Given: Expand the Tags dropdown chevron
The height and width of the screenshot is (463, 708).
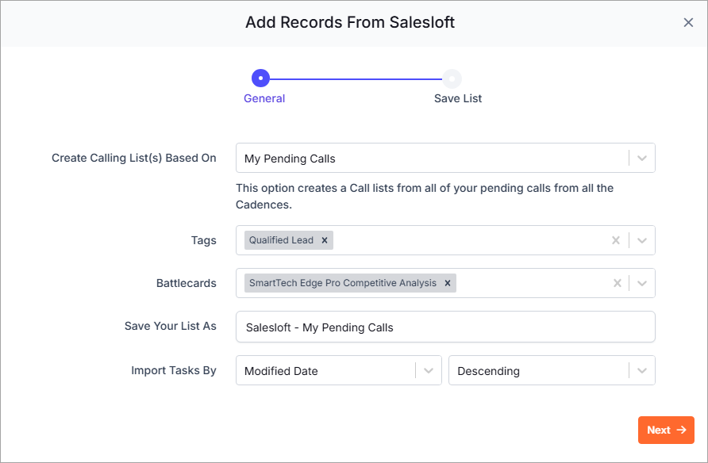Looking at the screenshot, I should coord(641,240).
